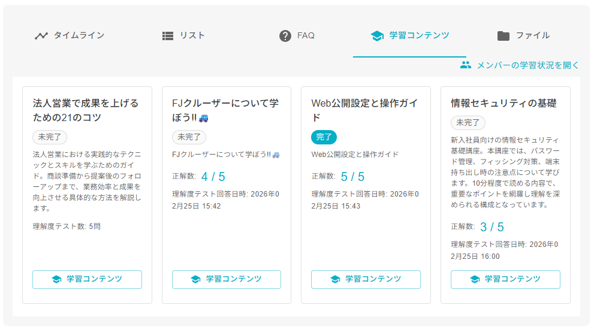597x332 pixels.
Task: Click the graduation cap icon in active tab
Action: tap(377, 36)
